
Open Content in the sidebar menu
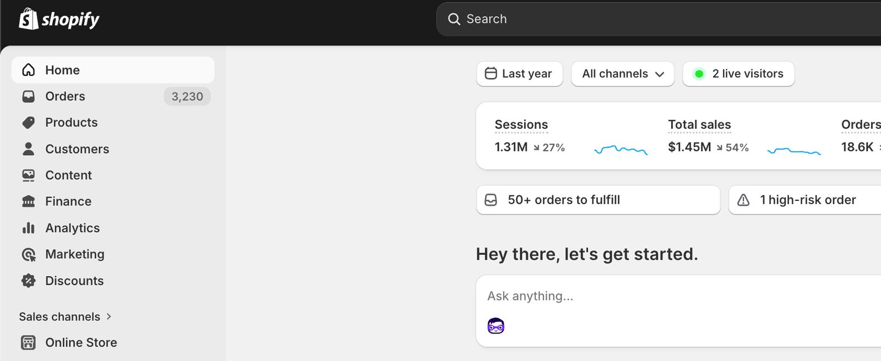click(x=68, y=175)
